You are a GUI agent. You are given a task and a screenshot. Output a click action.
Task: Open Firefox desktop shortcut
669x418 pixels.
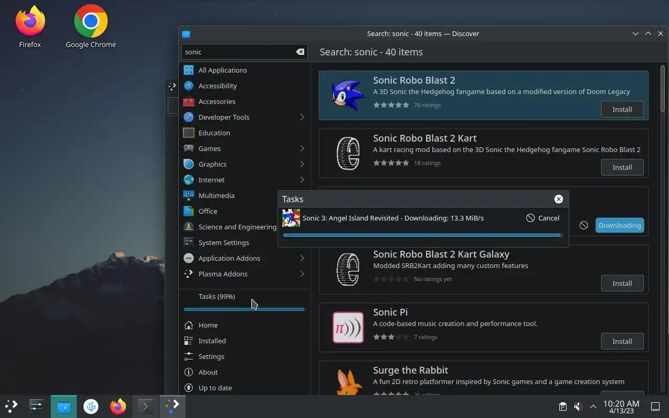(30, 26)
